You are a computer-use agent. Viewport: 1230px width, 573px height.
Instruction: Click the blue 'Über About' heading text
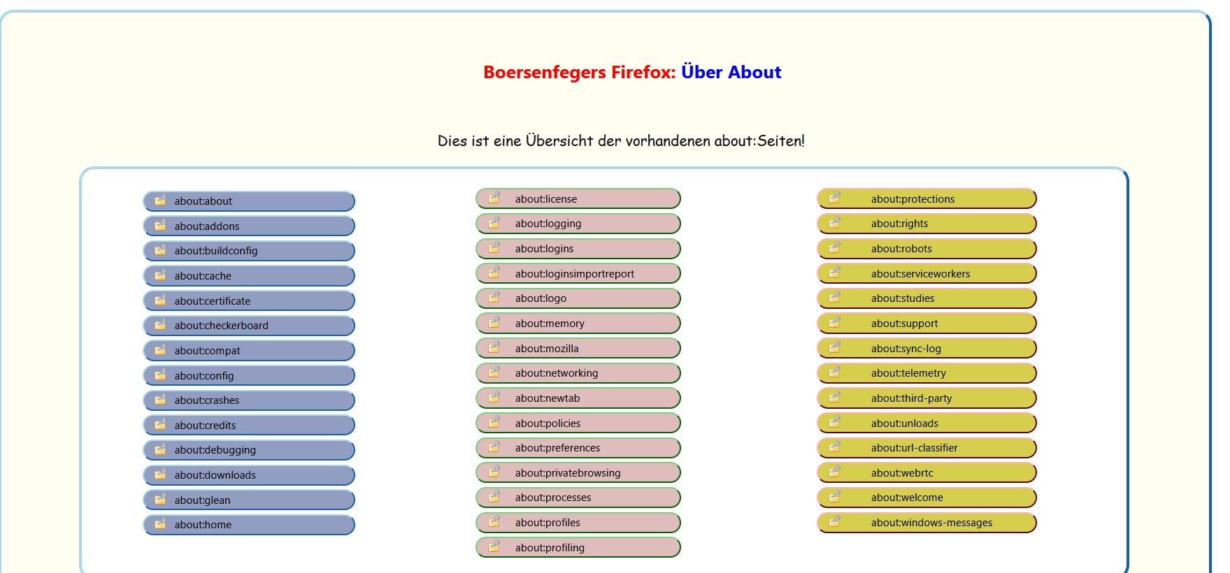731,72
